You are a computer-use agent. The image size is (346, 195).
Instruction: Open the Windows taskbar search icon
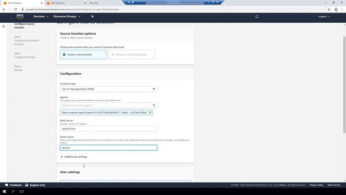point(13,191)
